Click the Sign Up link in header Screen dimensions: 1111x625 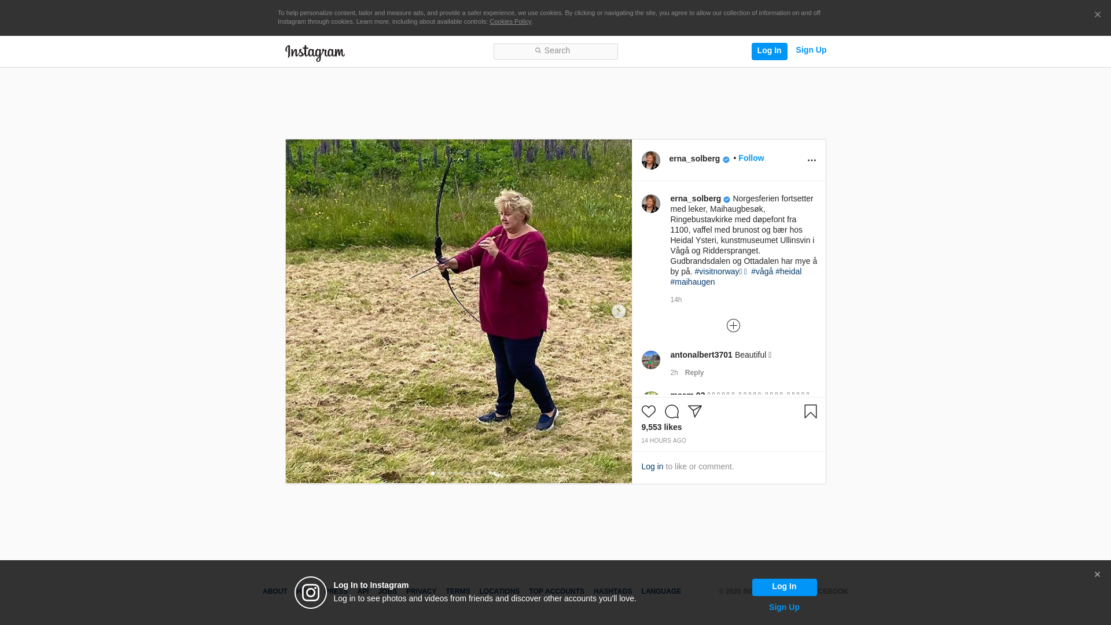(x=811, y=50)
